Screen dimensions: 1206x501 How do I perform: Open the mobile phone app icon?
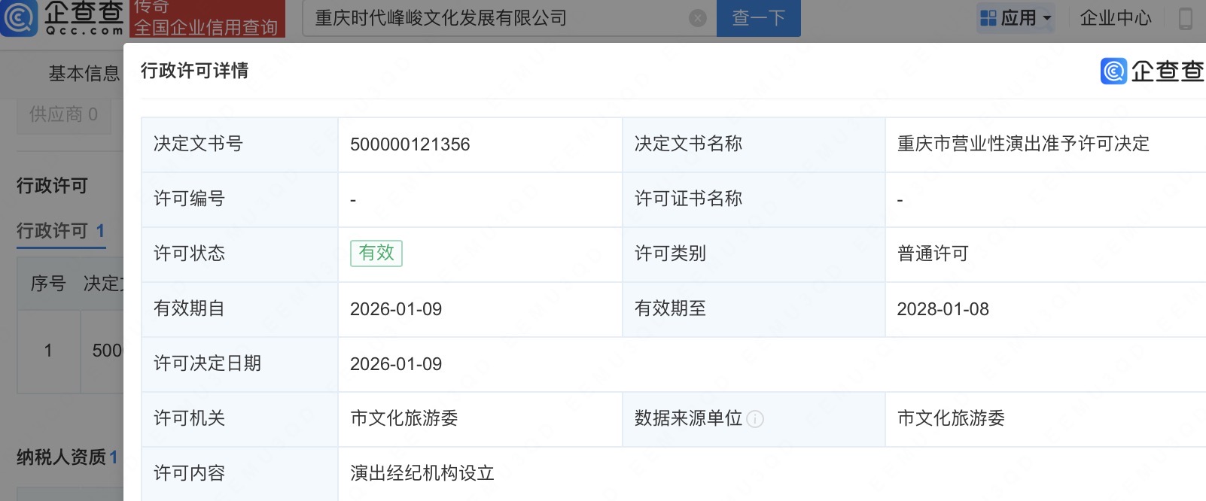pyautogui.click(x=1186, y=18)
